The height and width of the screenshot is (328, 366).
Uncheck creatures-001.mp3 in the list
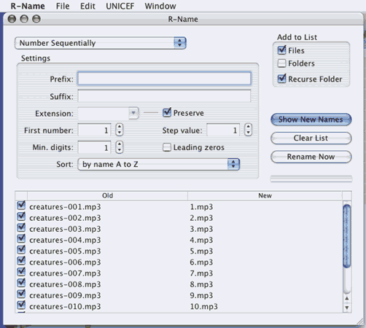click(21, 206)
